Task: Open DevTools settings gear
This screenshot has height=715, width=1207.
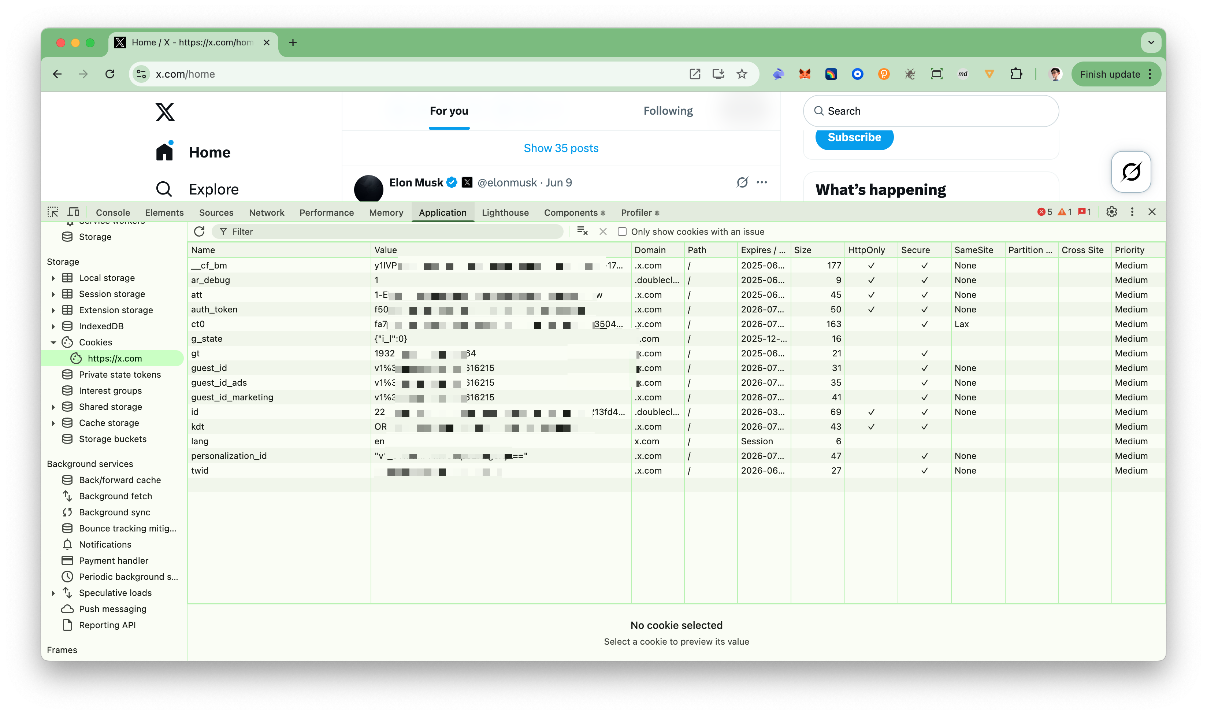Action: [1111, 212]
